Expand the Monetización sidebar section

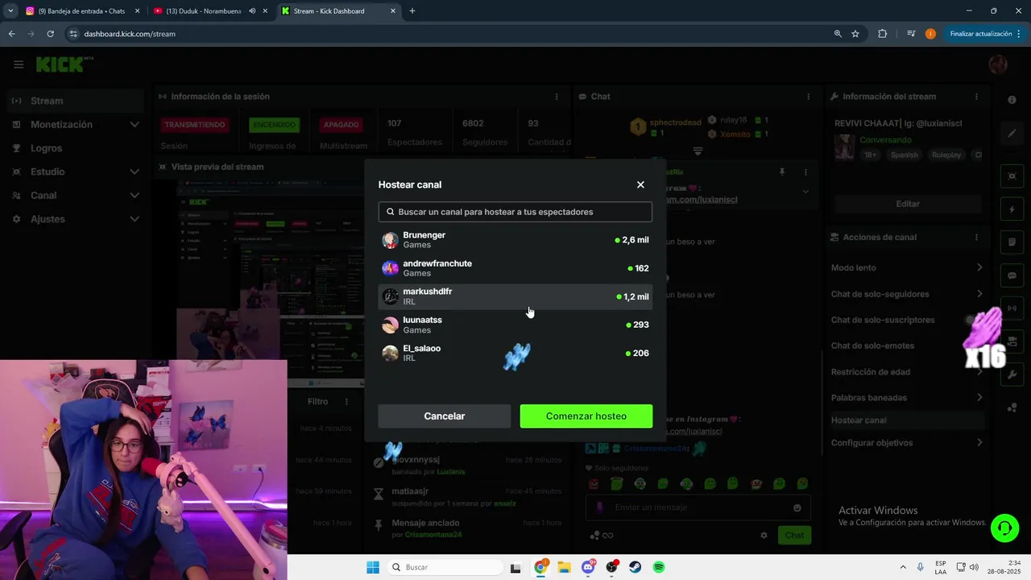[x=77, y=124]
